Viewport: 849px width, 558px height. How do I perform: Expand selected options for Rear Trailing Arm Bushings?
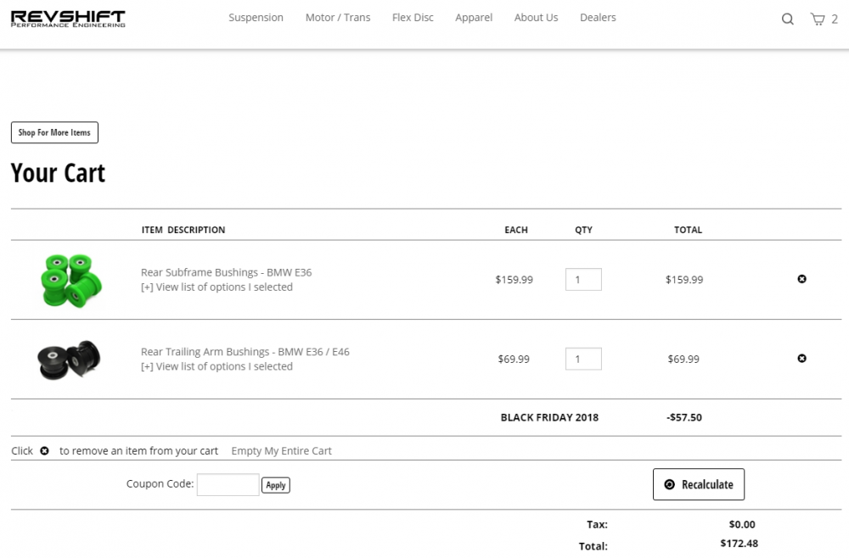216,366
